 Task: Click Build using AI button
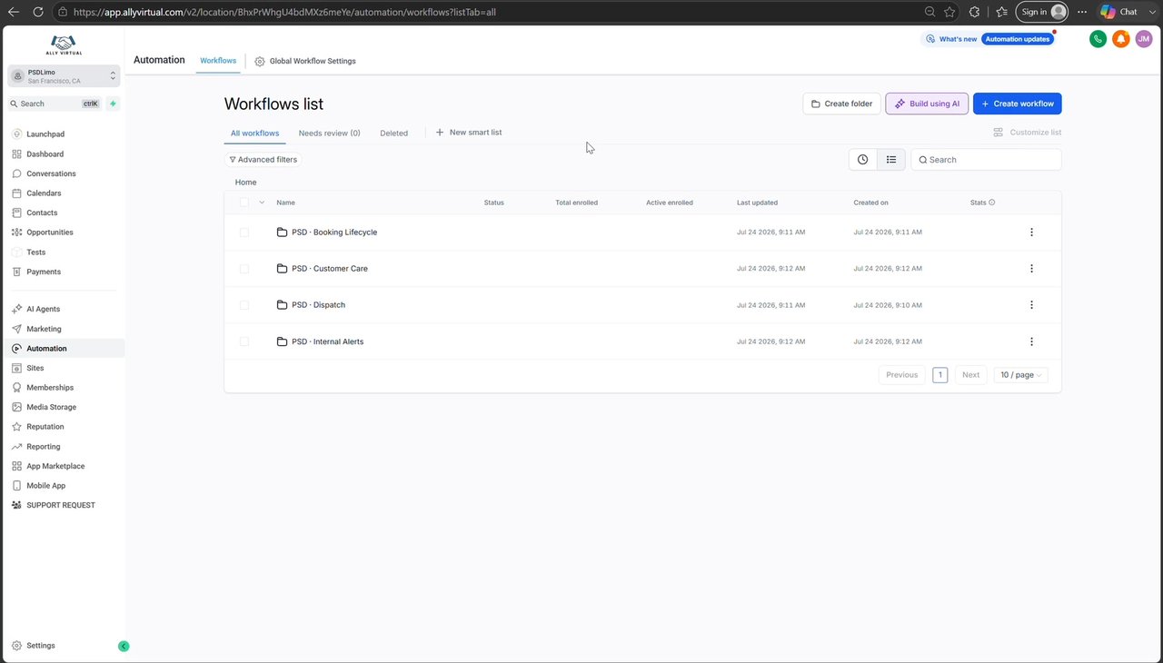tap(928, 104)
